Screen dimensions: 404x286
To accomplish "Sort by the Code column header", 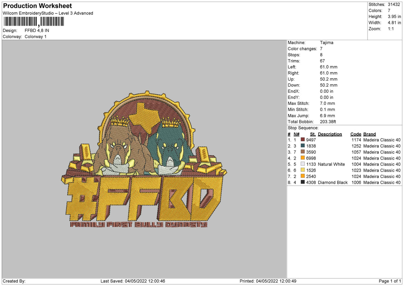I will [356, 134].
